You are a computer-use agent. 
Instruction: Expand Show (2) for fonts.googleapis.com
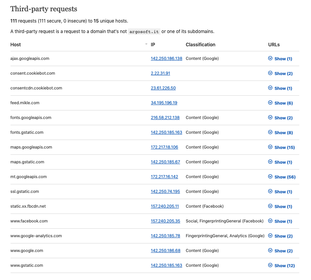280,118
